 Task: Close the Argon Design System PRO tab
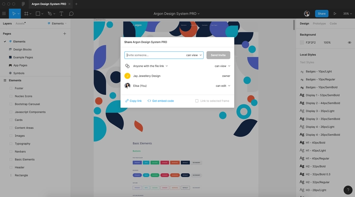[69, 4]
